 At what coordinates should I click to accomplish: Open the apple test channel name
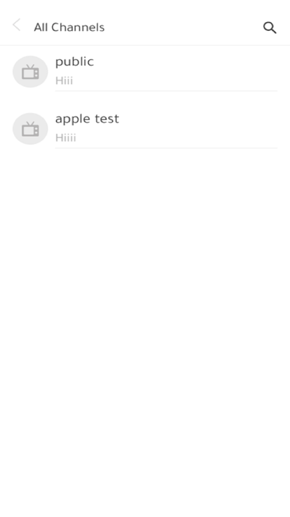(x=87, y=119)
